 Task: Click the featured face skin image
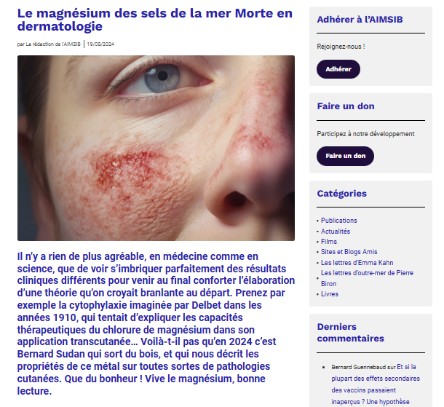click(156, 148)
